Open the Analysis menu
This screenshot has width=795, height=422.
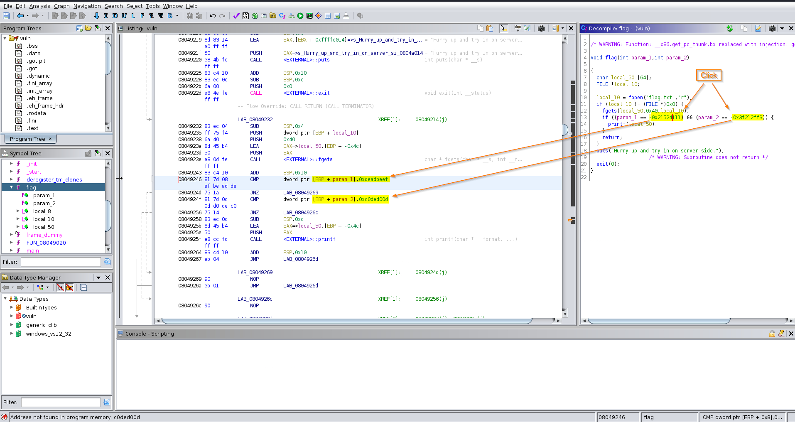pyautogui.click(x=39, y=6)
